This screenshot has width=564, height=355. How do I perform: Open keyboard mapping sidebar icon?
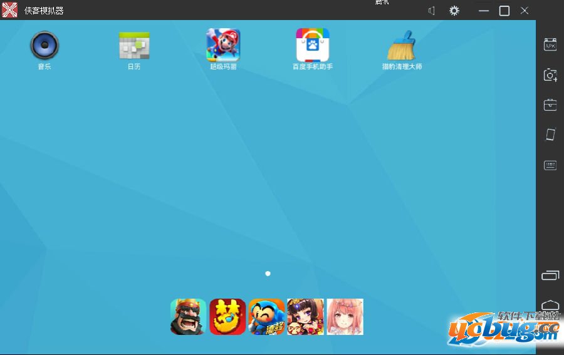(550, 165)
